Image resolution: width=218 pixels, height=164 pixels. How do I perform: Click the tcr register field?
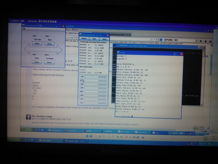95,103
